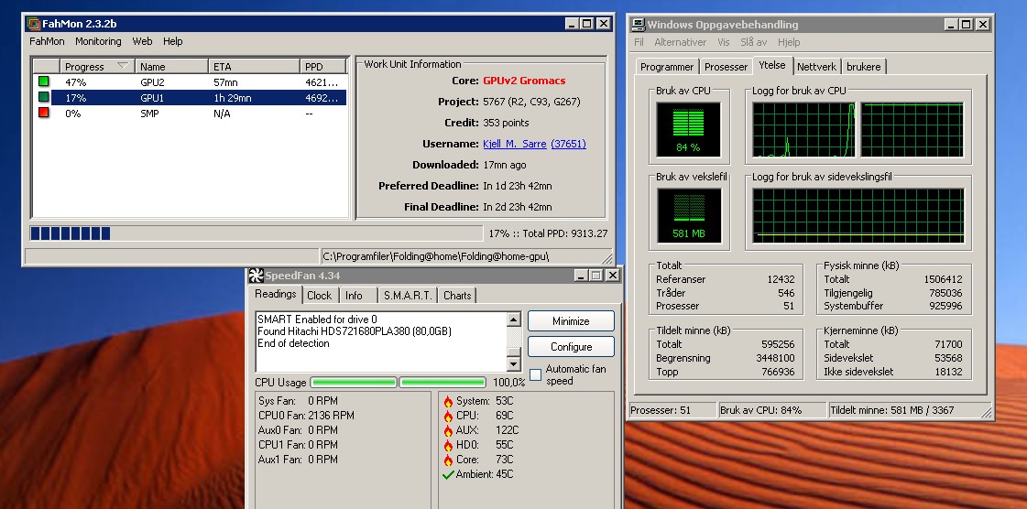Click the green checkmark beside Ambient temperature
The height and width of the screenshot is (509, 1027).
(448, 474)
